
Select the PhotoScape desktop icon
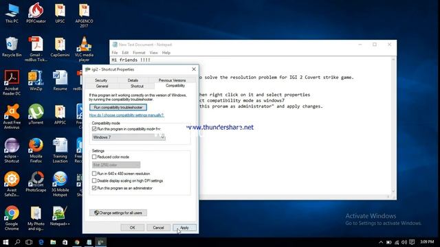(36, 182)
